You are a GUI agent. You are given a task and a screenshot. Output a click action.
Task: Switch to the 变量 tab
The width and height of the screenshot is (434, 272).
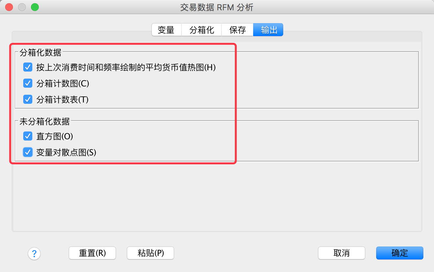166,30
